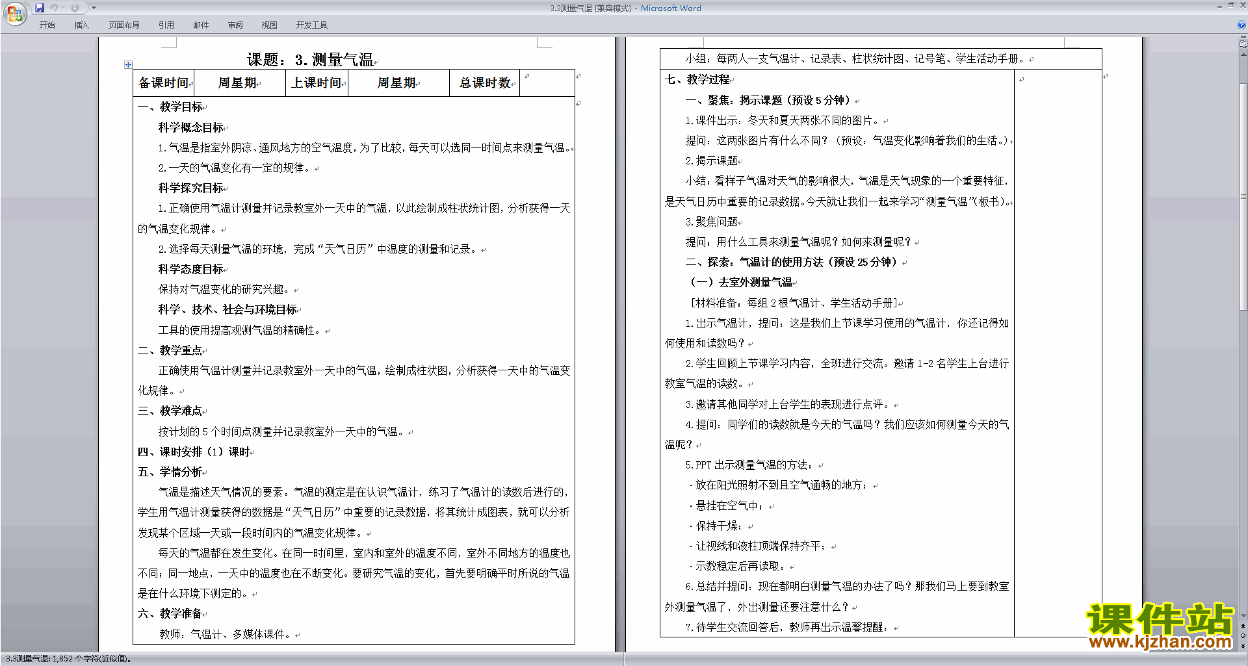1248x666 pixels.
Task: Open Customize Quick Access Toolbar dropdown
Action: [x=94, y=8]
